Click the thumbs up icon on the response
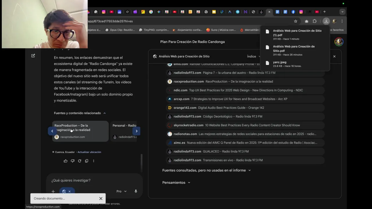The height and width of the screenshot is (209, 372). pos(65,161)
